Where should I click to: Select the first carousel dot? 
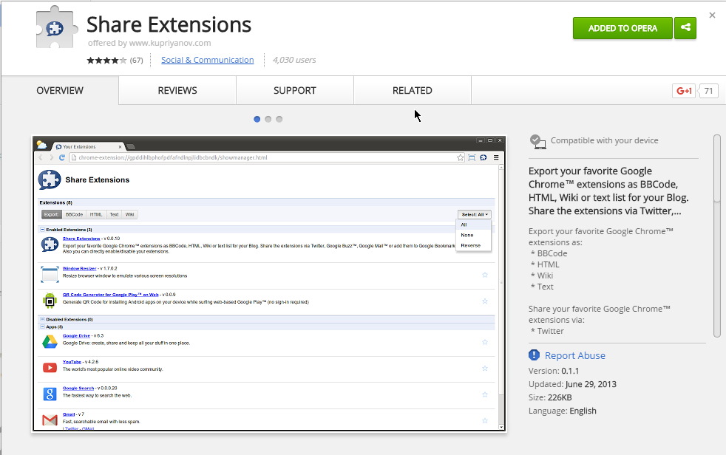[x=257, y=120]
